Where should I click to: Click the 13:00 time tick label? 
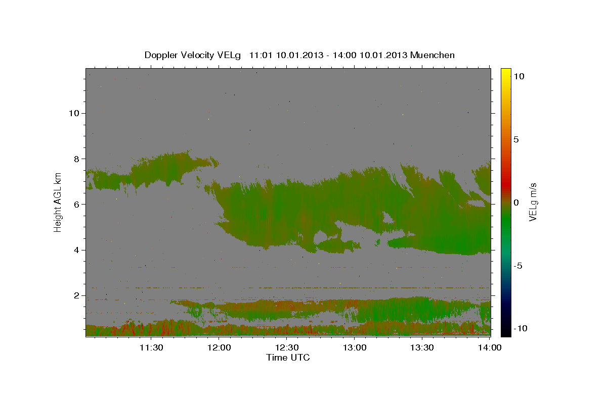[355, 347]
